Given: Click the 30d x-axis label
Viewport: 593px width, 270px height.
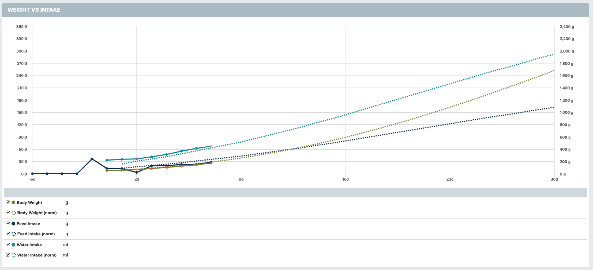Looking at the screenshot, I should pos(554,179).
